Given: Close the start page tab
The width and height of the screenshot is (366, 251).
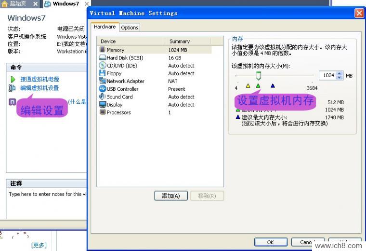Looking at the screenshot, I should point(35,4).
